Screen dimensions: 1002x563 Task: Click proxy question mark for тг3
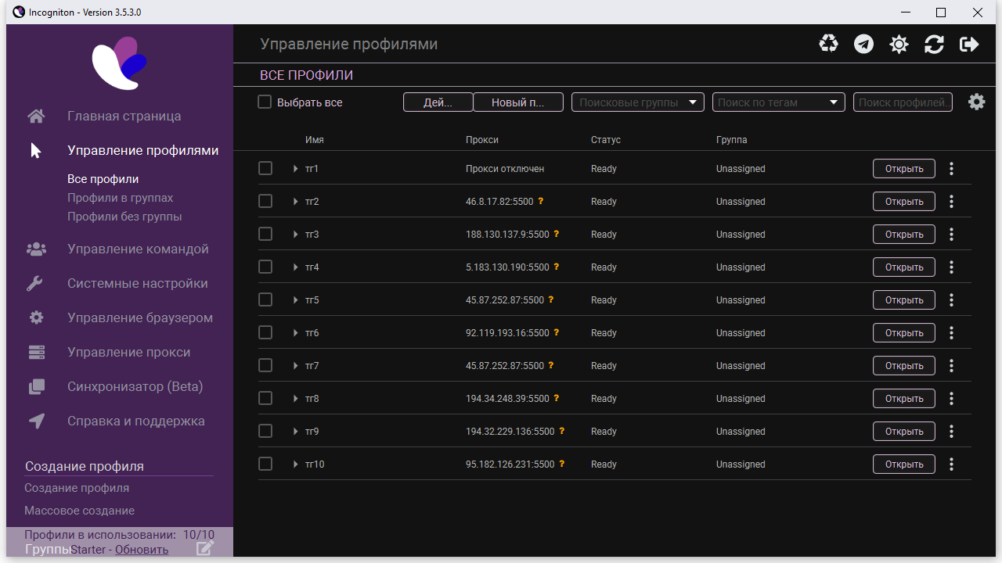(557, 234)
